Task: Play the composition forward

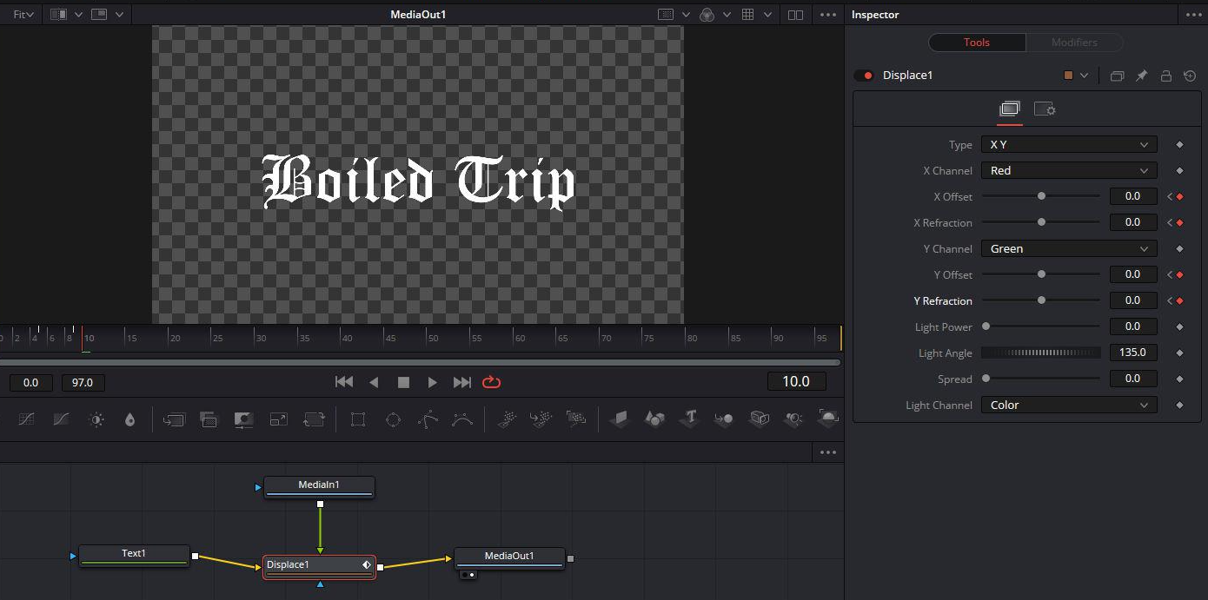Action: 432,382
